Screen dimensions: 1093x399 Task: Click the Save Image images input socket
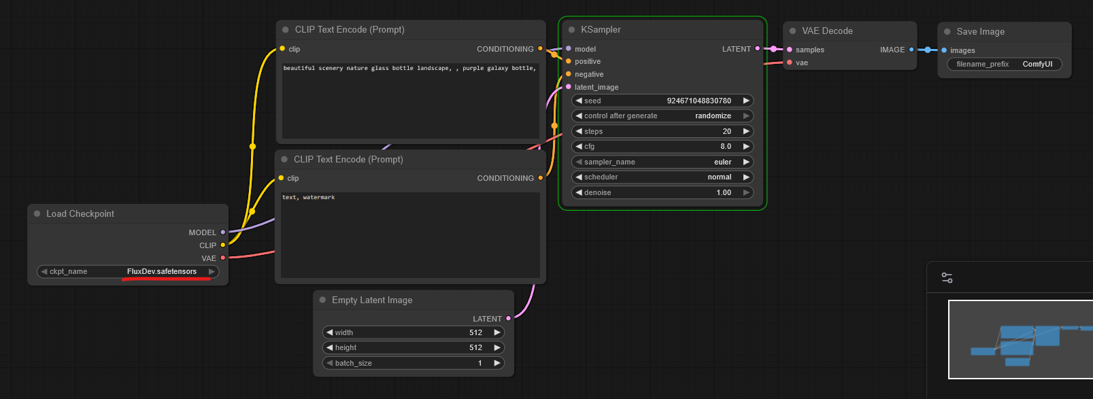point(944,50)
